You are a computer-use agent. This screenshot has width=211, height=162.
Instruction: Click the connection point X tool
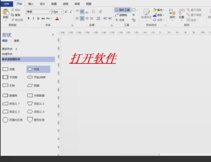[x=134, y=15]
